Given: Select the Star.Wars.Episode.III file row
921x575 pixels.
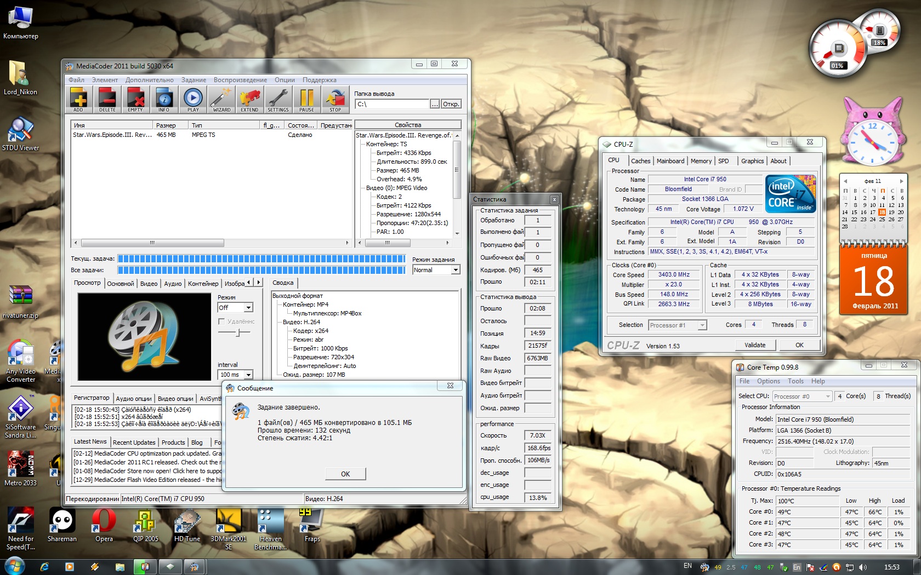Looking at the screenshot, I should pos(211,135).
